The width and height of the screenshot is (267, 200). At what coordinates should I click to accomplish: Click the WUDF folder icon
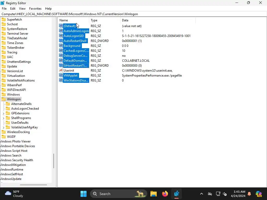[x=4, y=136]
